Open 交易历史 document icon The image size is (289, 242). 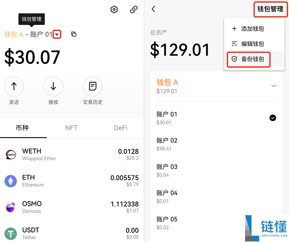(x=93, y=87)
